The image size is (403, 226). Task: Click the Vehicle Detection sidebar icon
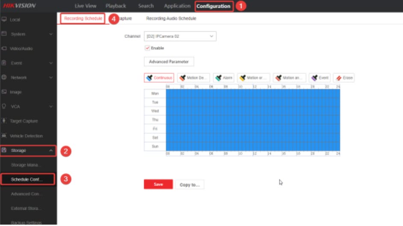coord(4,136)
